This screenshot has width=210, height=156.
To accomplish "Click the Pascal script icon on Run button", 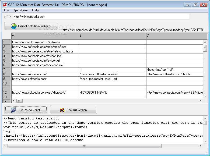I will click(13, 110).
